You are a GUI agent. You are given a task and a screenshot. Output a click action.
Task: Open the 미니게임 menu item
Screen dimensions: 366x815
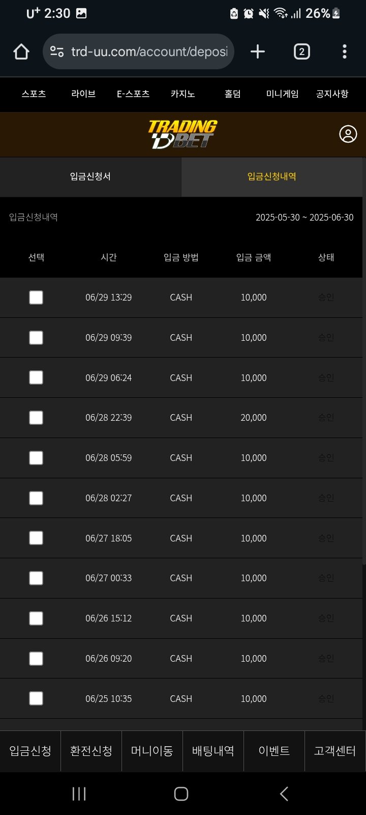coord(282,94)
